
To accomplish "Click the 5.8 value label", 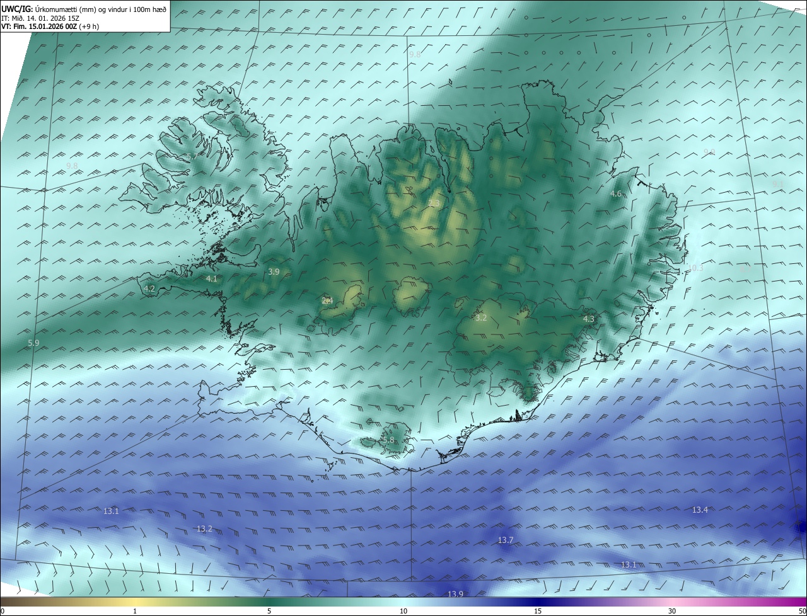I will (x=388, y=440).
